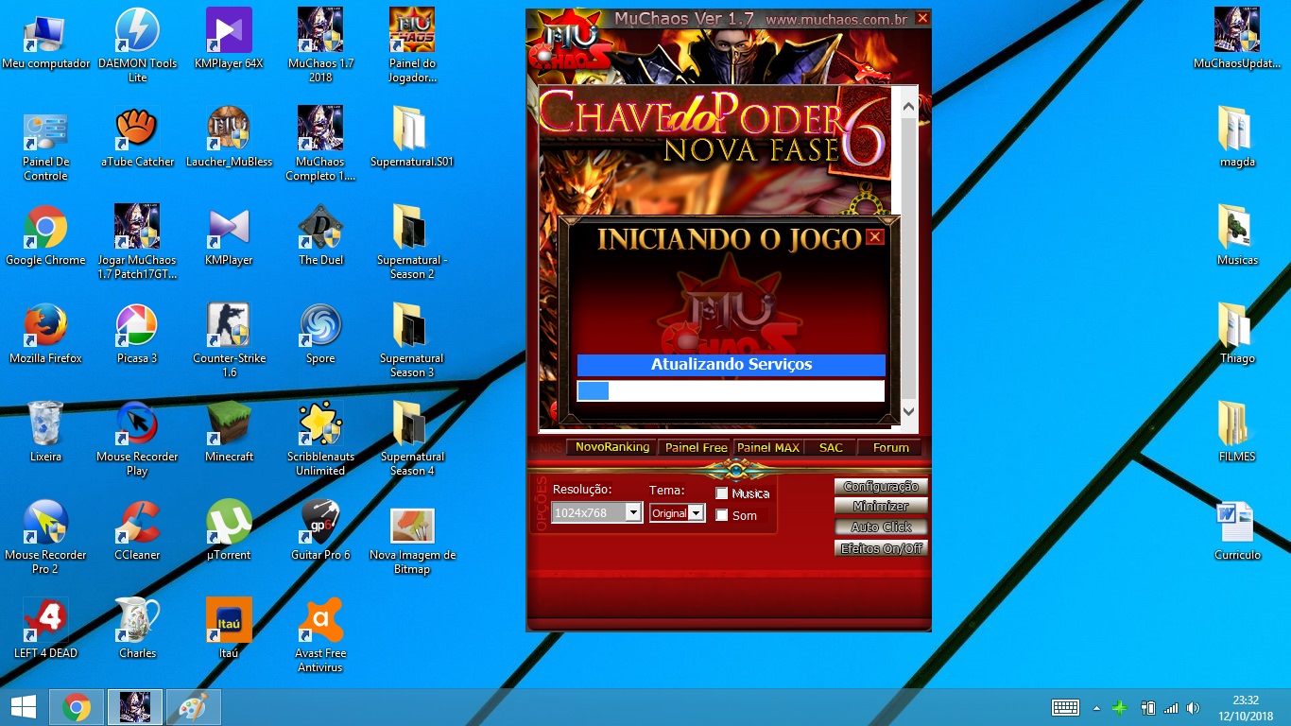This screenshot has height=726, width=1291.
Task: Select Scribblenauts Unlimited icon
Action: tap(320, 439)
